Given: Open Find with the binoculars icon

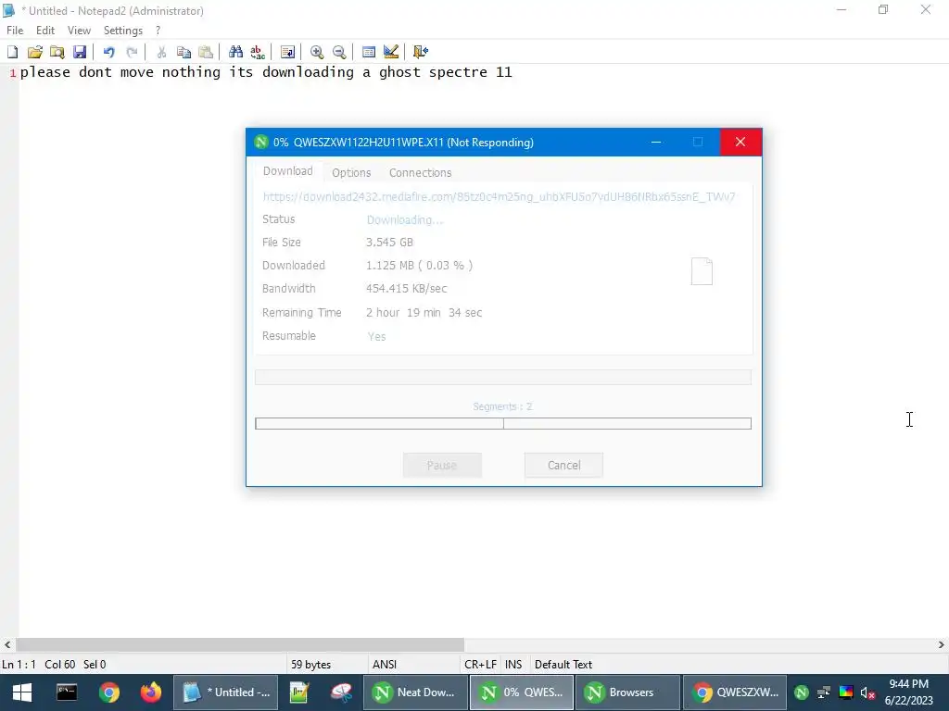Looking at the screenshot, I should coord(235,52).
